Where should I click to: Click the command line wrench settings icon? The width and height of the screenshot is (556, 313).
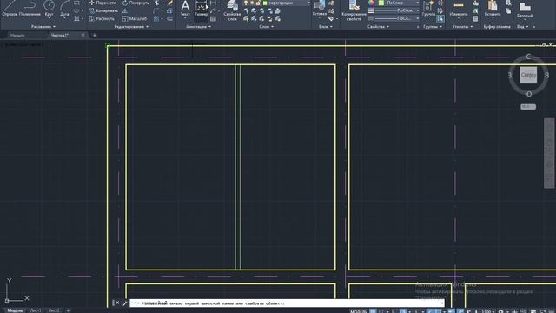tap(125, 303)
